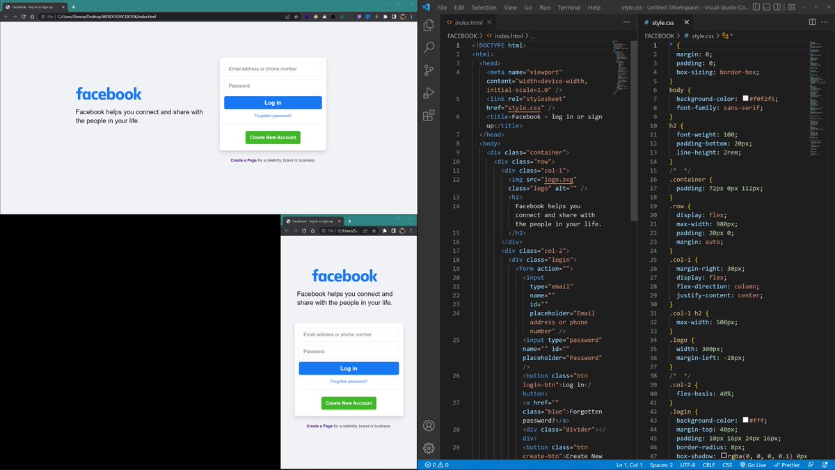Viewport: 835px width, 470px height.
Task: Click Log in button in large Chrome window
Action: [x=273, y=102]
